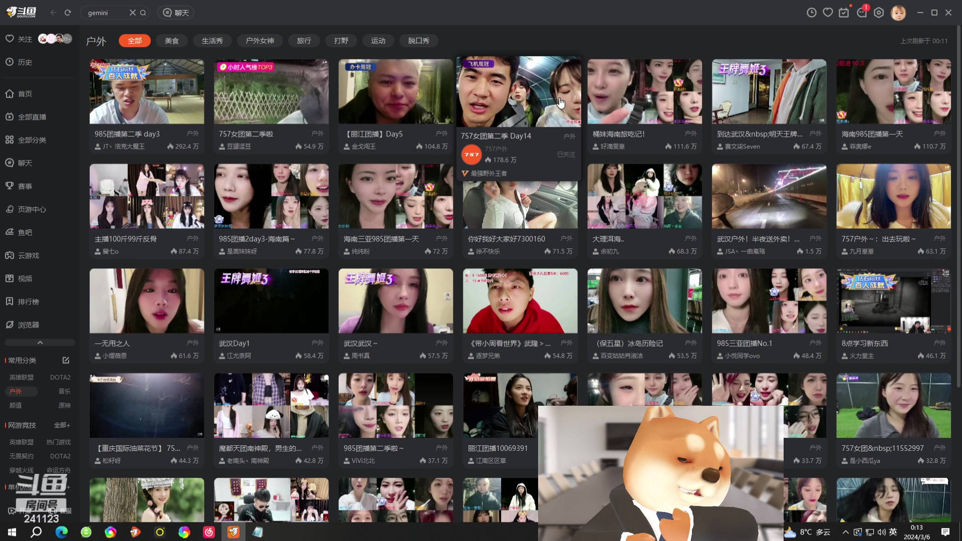Collapse the sidebar navigation with up chevron

tap(40, 343)
